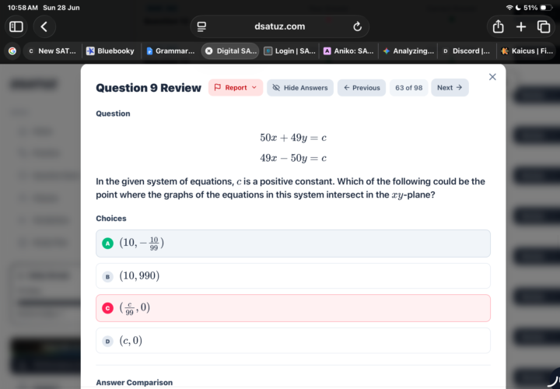Open the Report dropdown
This screenshot has height=389, width=560.
coord(236,88)
